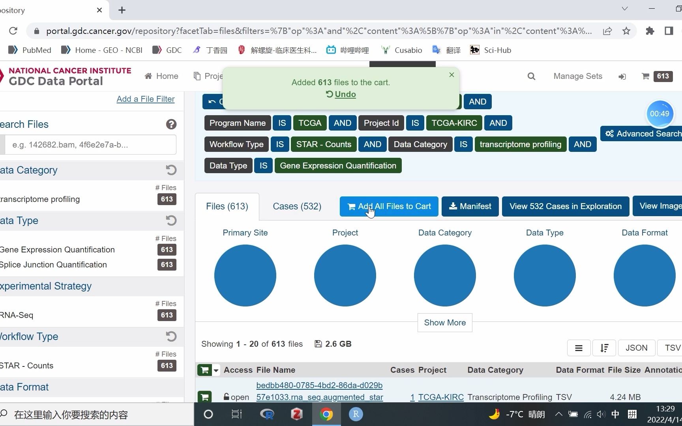Reset the Data Category facet
682x426 pixels.
click(171, 170)
